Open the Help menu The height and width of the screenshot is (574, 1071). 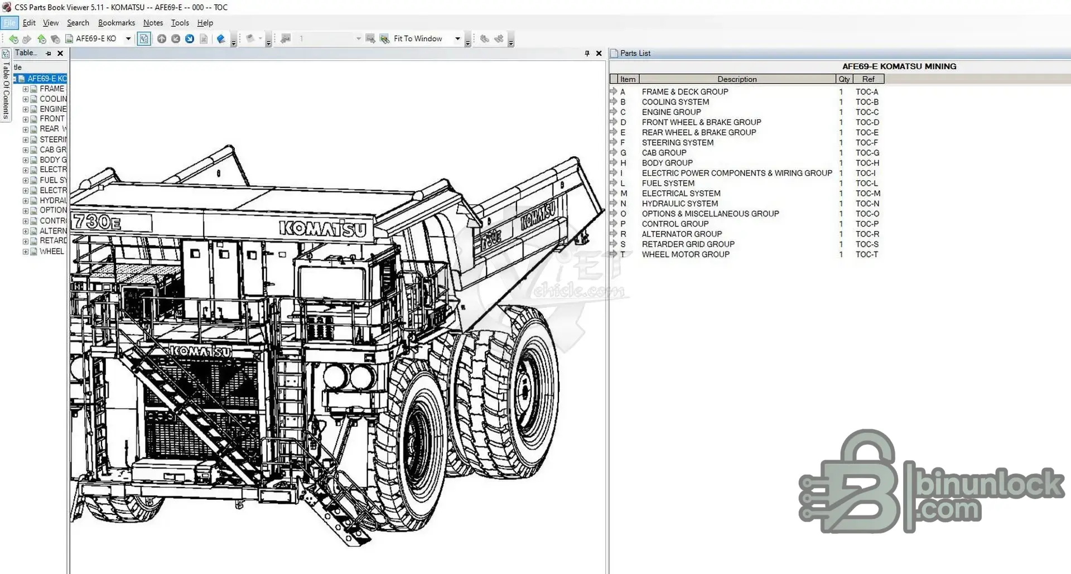coord(205,23)
